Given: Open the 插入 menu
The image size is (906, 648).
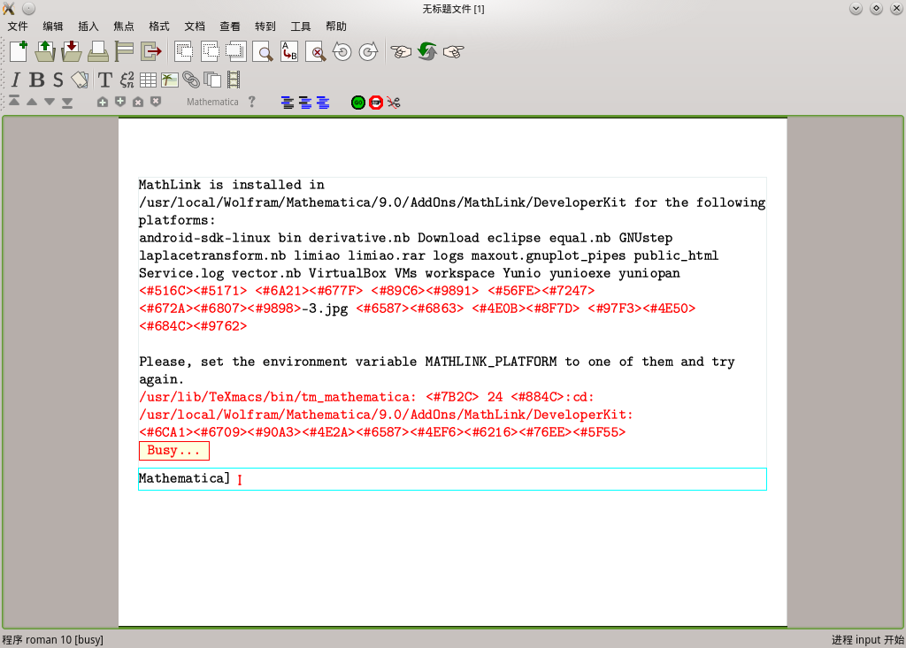Looking at the screenshot, I should [88, 26].
